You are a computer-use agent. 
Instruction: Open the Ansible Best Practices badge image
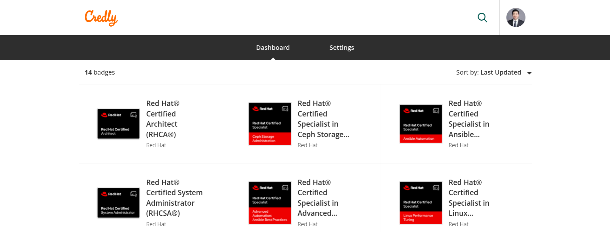click(270, 203)
